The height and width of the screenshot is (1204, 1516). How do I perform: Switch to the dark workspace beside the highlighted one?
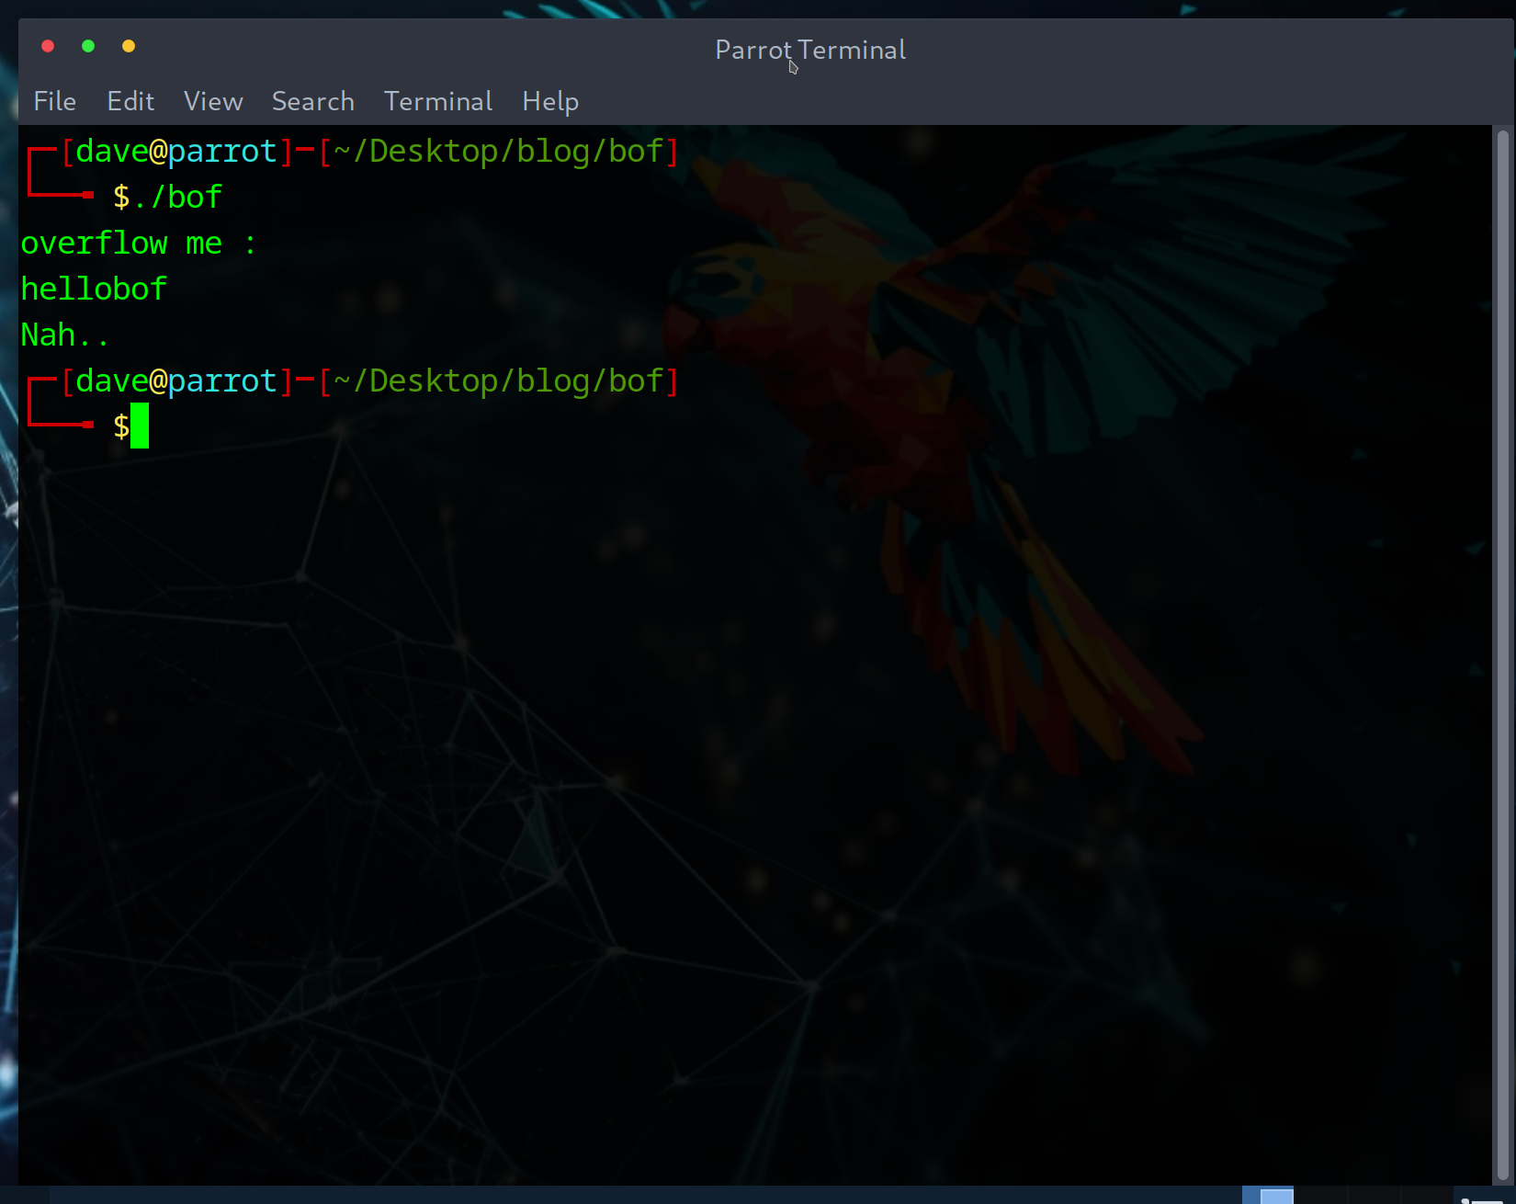point(1320,1195)
